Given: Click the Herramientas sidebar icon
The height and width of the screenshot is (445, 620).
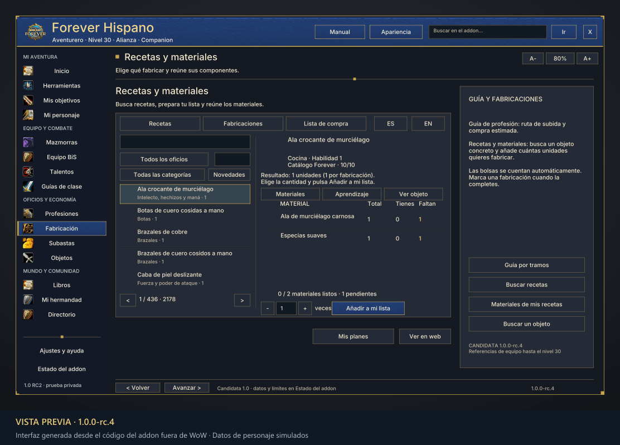Looking at the screenshot, I should [x=28, y=85].
